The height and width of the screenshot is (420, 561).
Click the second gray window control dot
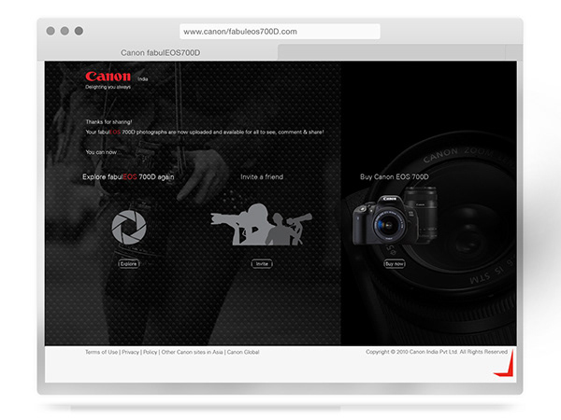[x=65, y=31]
